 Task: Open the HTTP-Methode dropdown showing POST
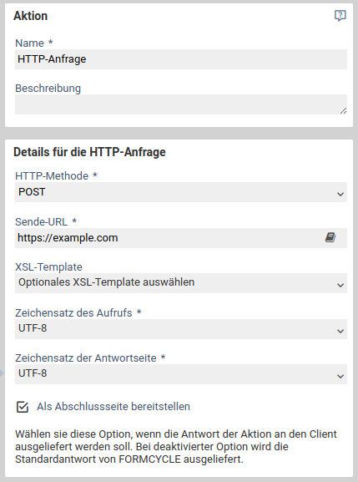(181, 192)
